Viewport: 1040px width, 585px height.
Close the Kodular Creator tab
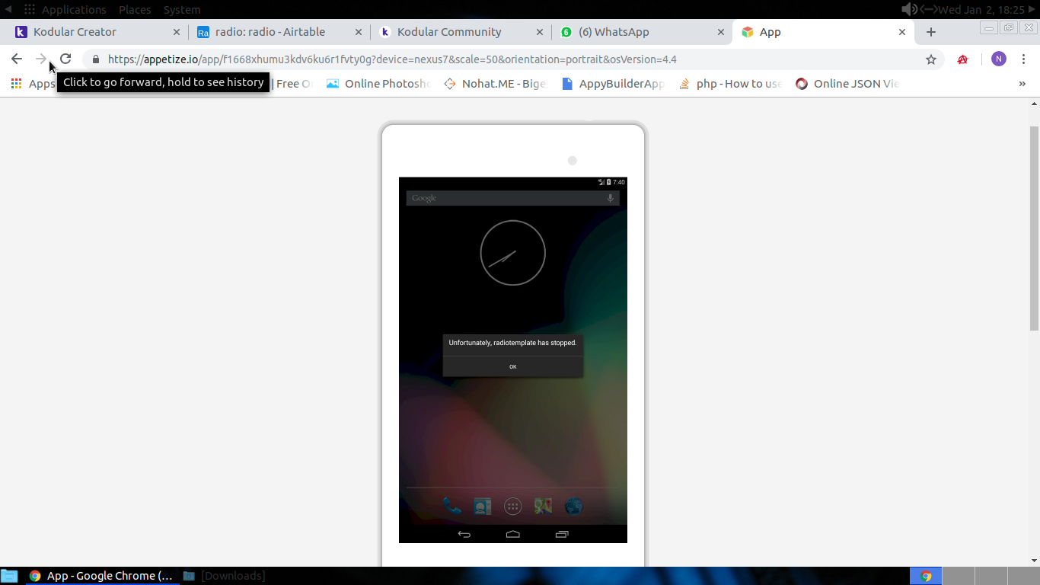177,32
